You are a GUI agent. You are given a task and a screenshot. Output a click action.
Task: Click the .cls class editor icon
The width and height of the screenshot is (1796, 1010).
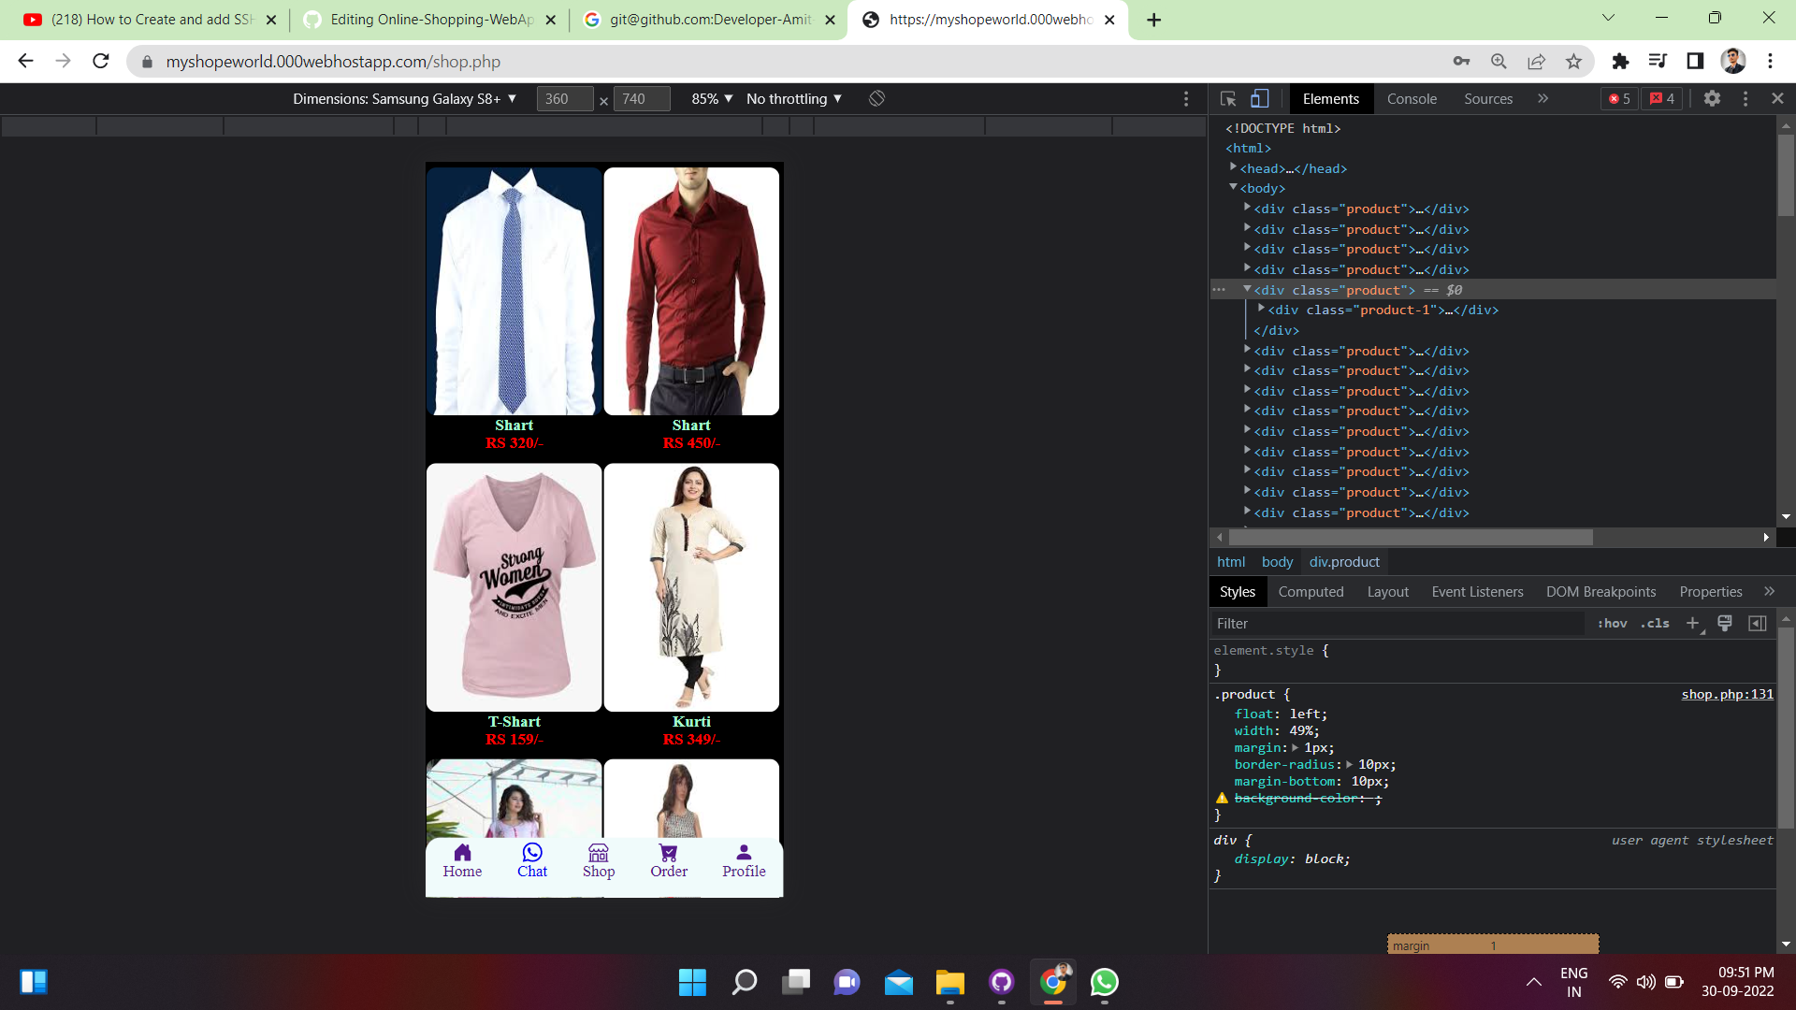click(1656, 623)
